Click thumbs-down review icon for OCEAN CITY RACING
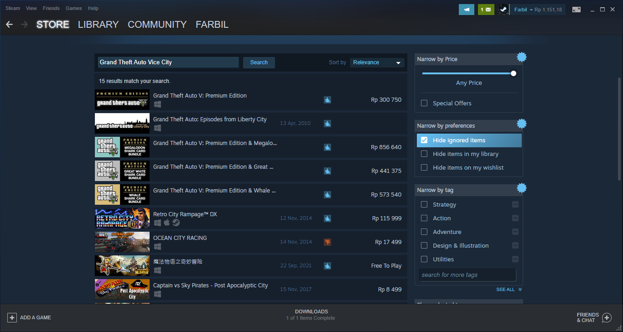Image resolution: width=623 pixels, height=332 pixels. (328, 242)
